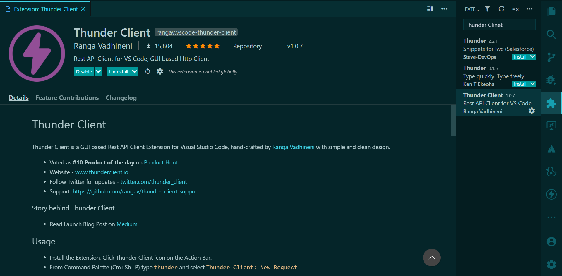Switch to the Details tab
This screenshot has height=276, width=562.
click(19, 98)
